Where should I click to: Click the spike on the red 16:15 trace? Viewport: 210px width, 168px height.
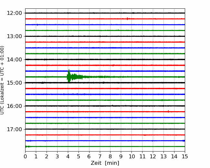[168, 111]
